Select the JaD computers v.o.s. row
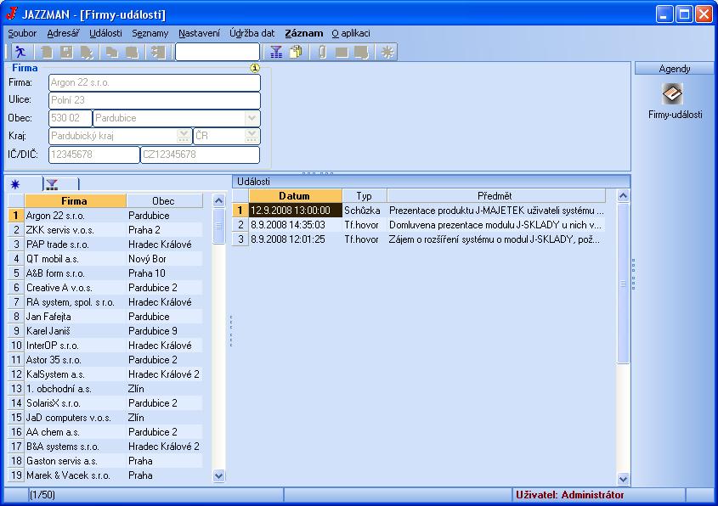 [105, 418]
